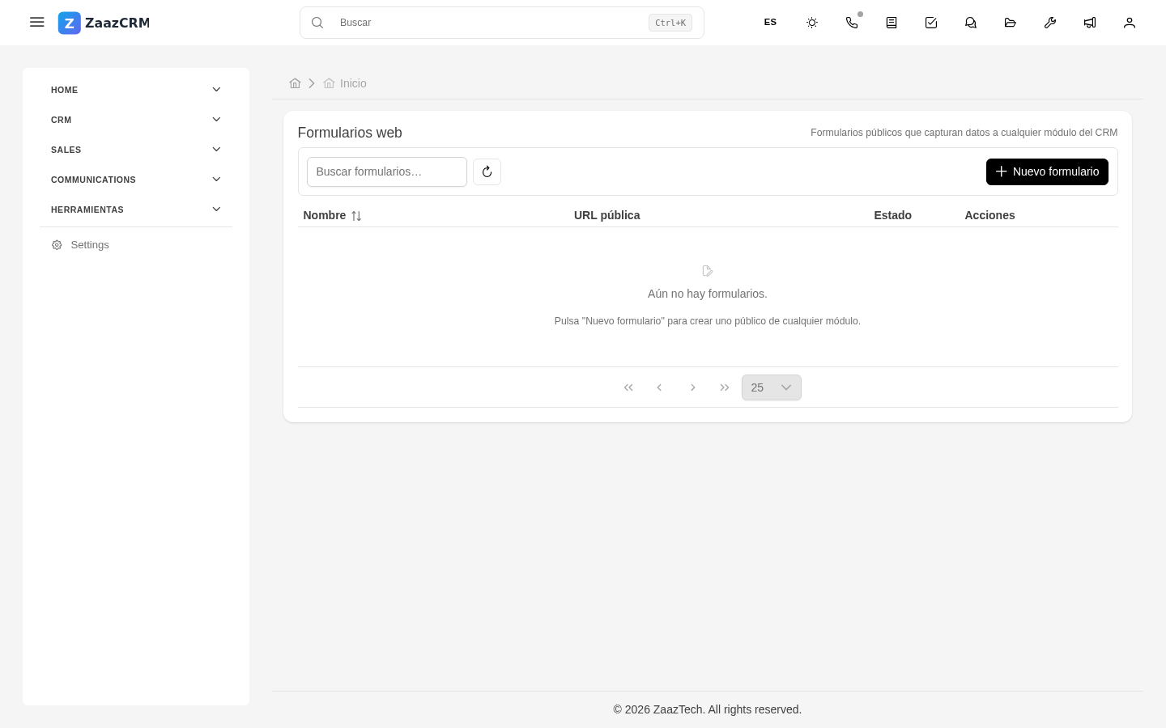Viewport: 1166px width, 728px height.
Task: Click the Acciones column header
Action: pyautogui.click(x=989, y=215)
